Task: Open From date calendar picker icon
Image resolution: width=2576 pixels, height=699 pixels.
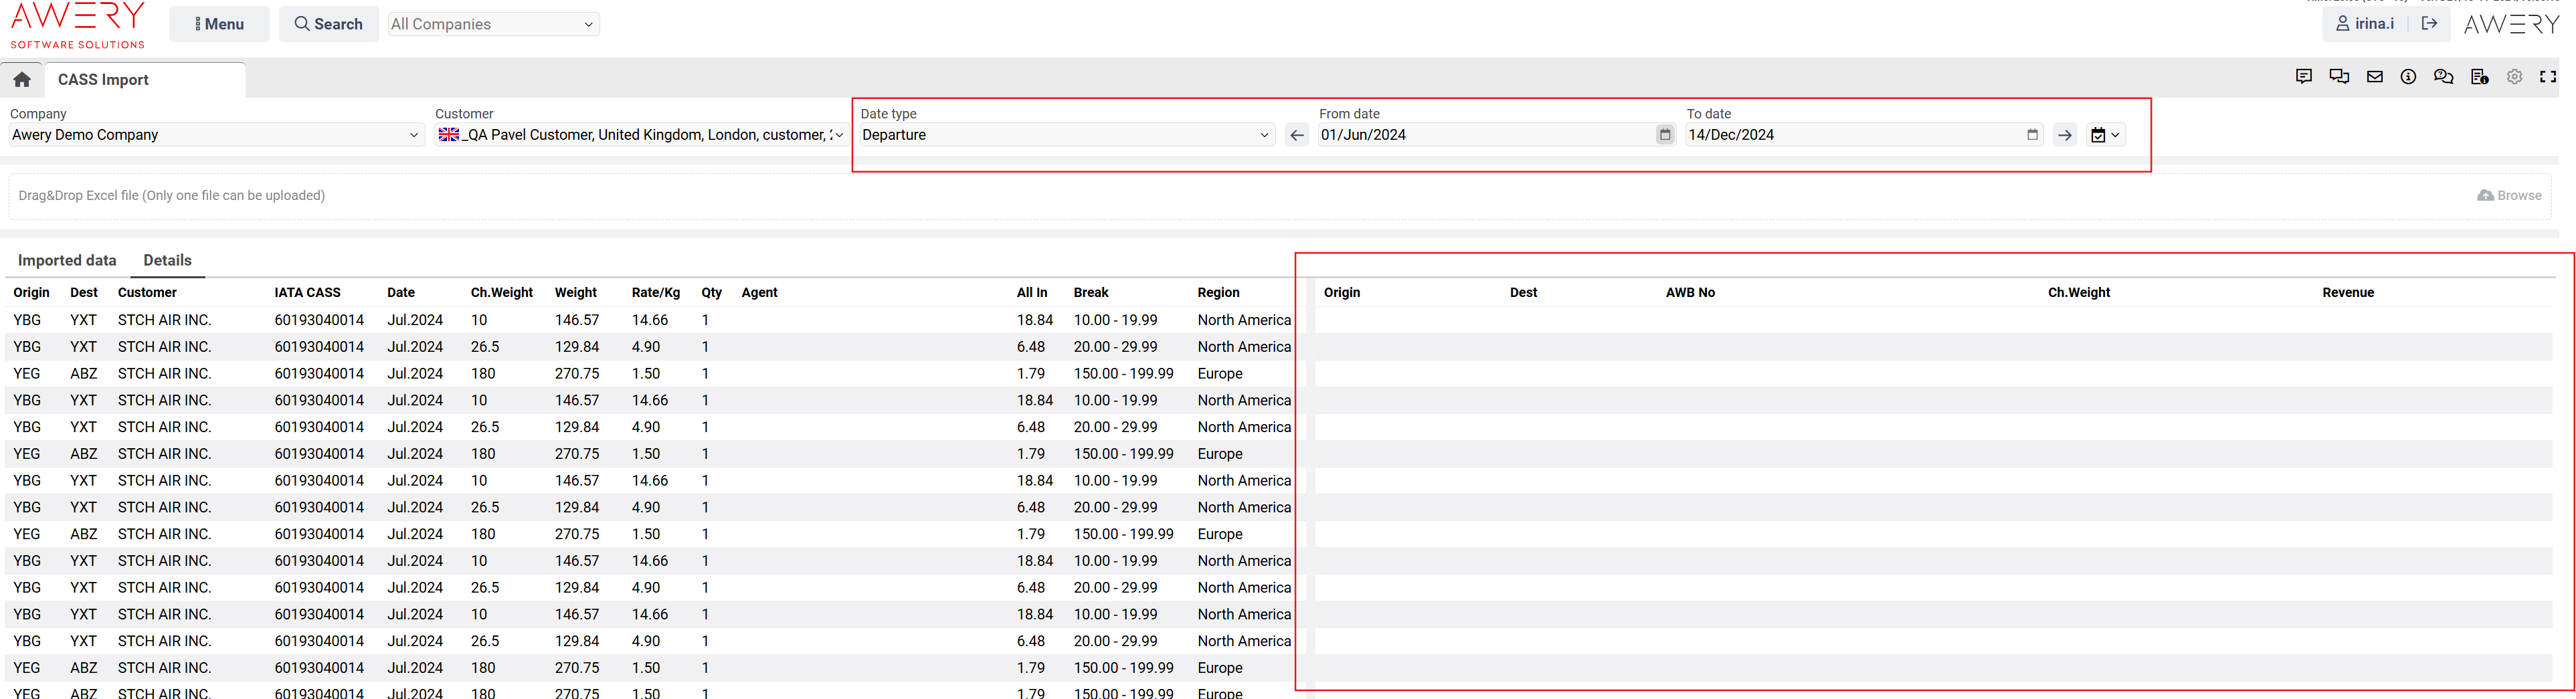Action: [x=1664, y=135]
